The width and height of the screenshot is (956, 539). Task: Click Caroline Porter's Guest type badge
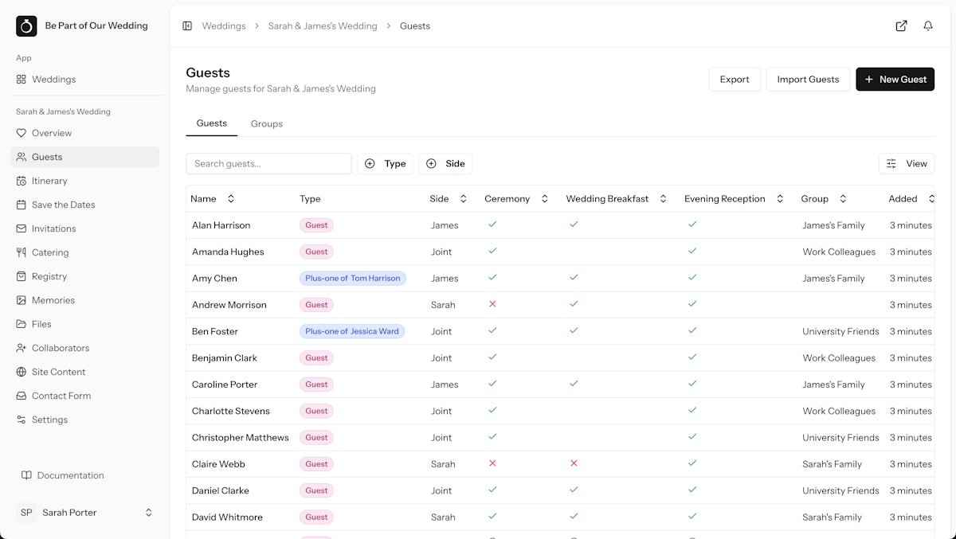click(316, 385)
